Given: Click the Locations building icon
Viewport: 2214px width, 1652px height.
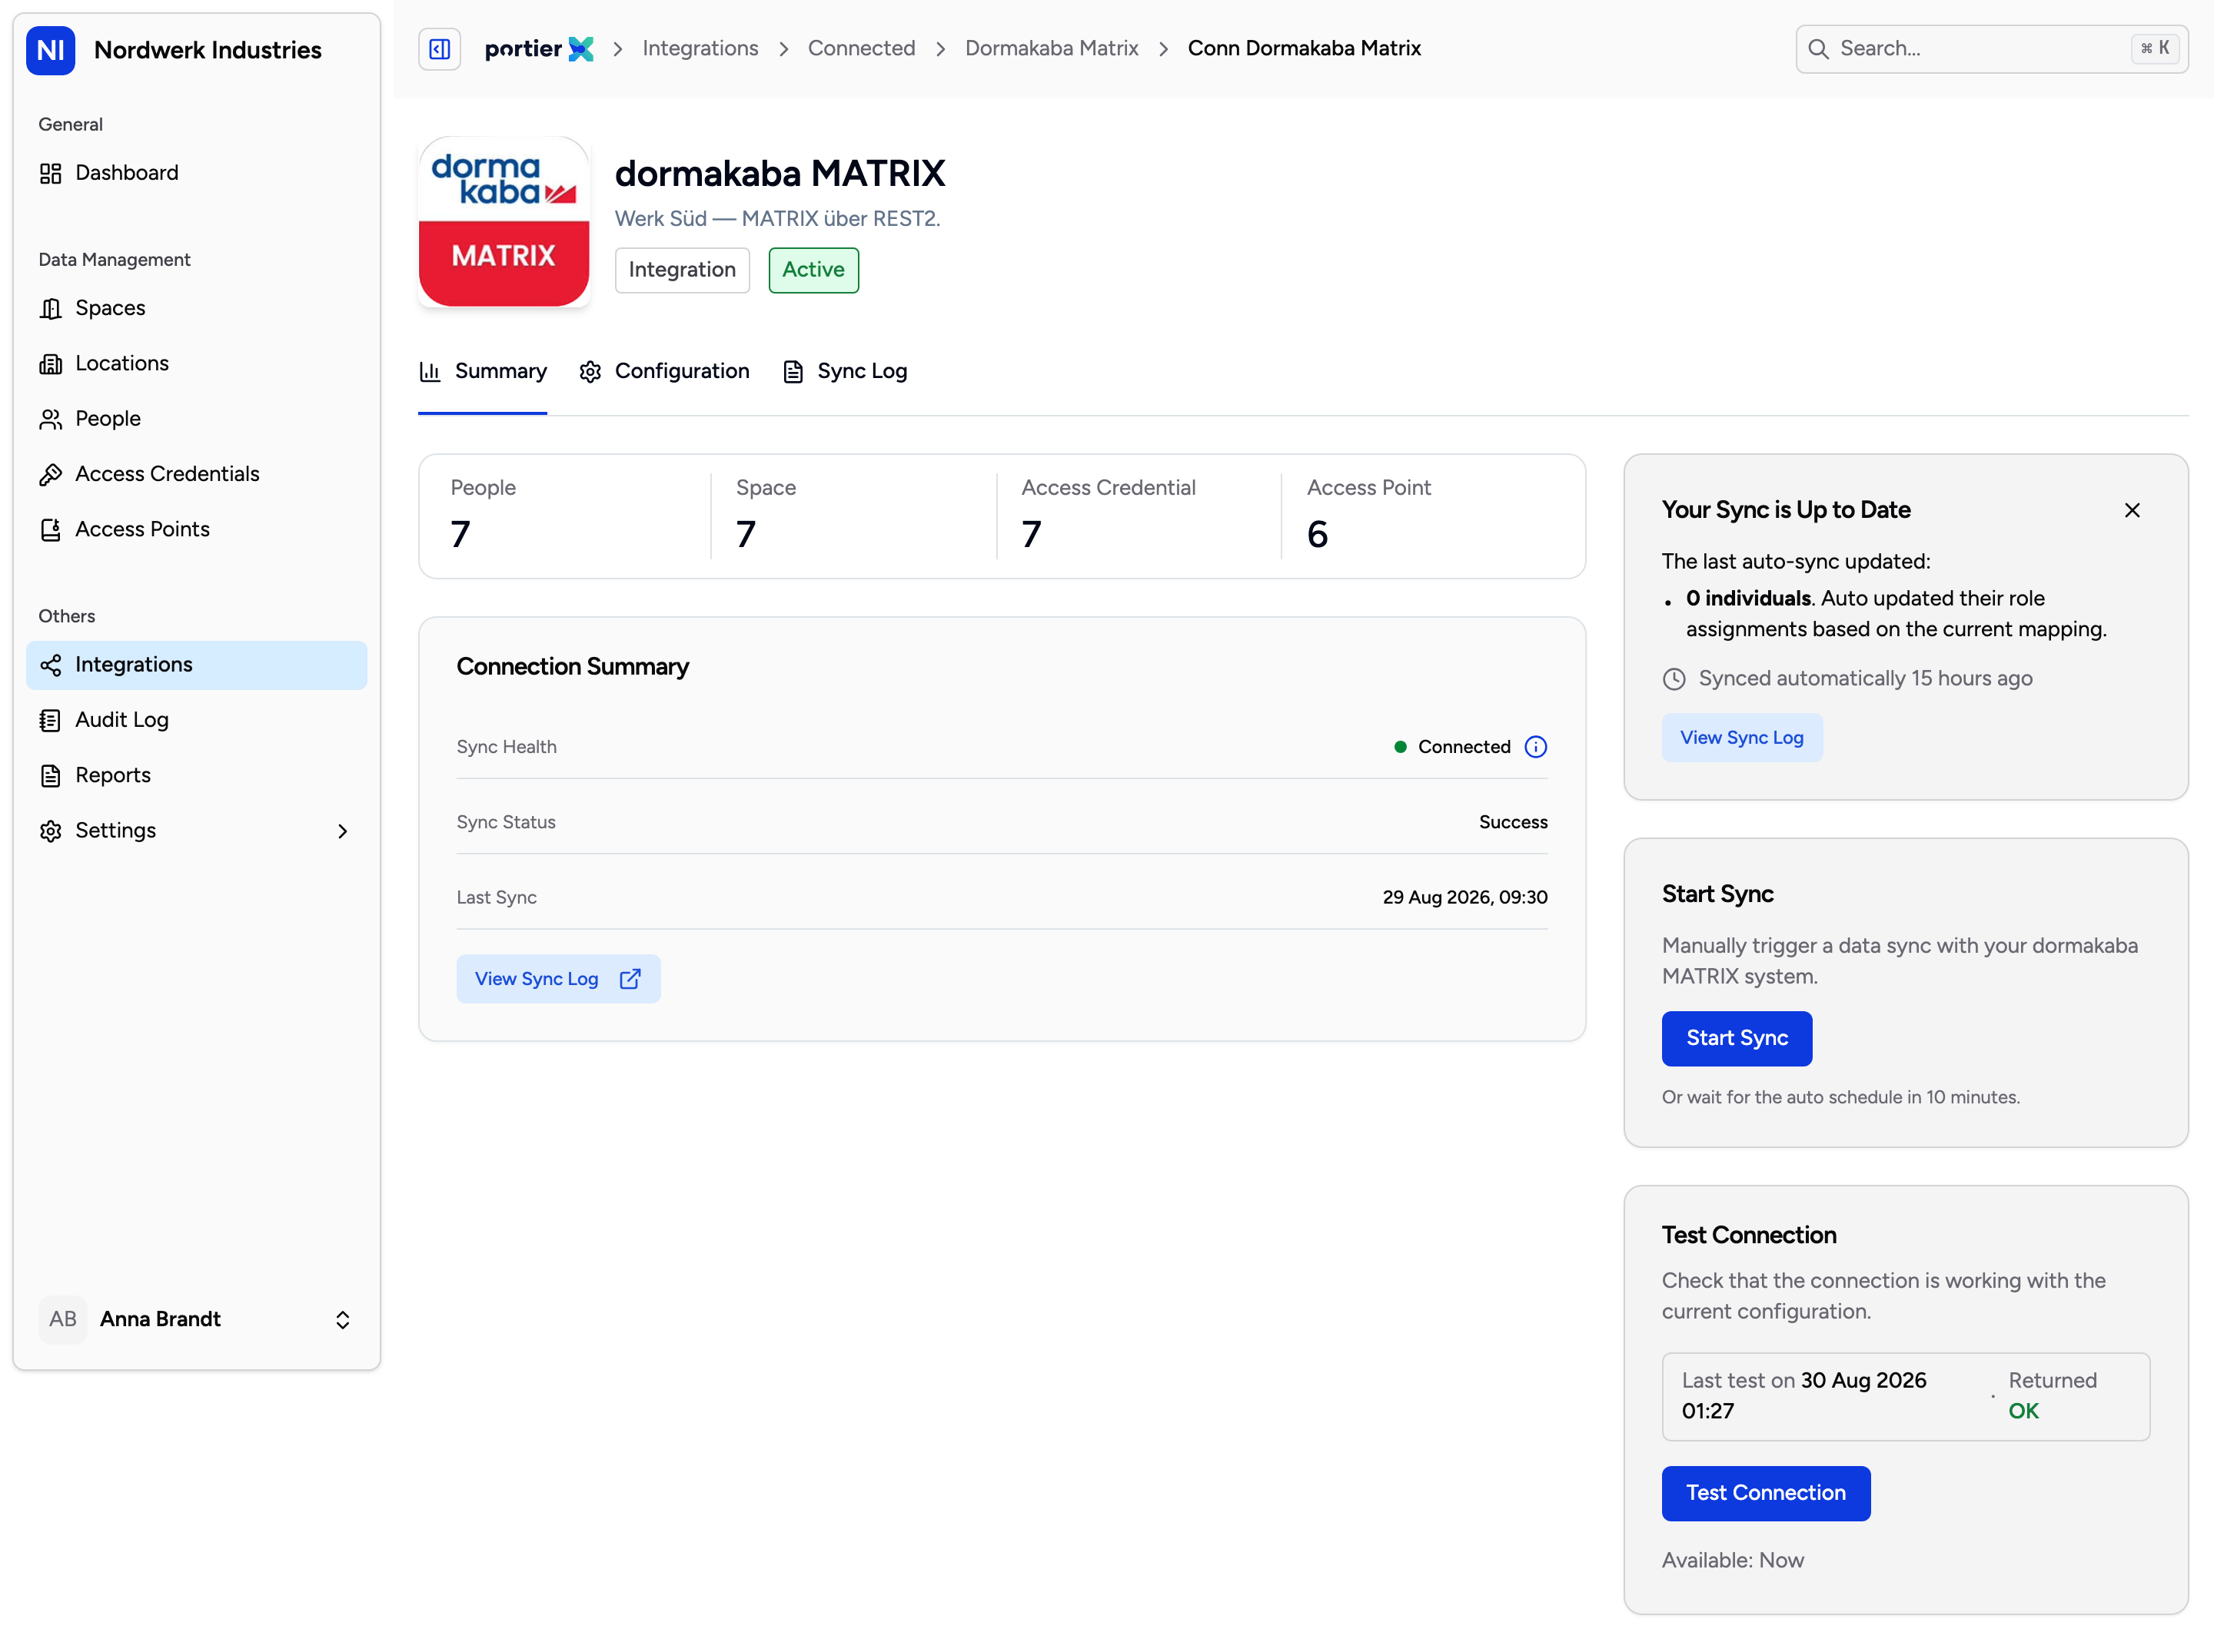Looking at the screenshot, I should [51, 364].
